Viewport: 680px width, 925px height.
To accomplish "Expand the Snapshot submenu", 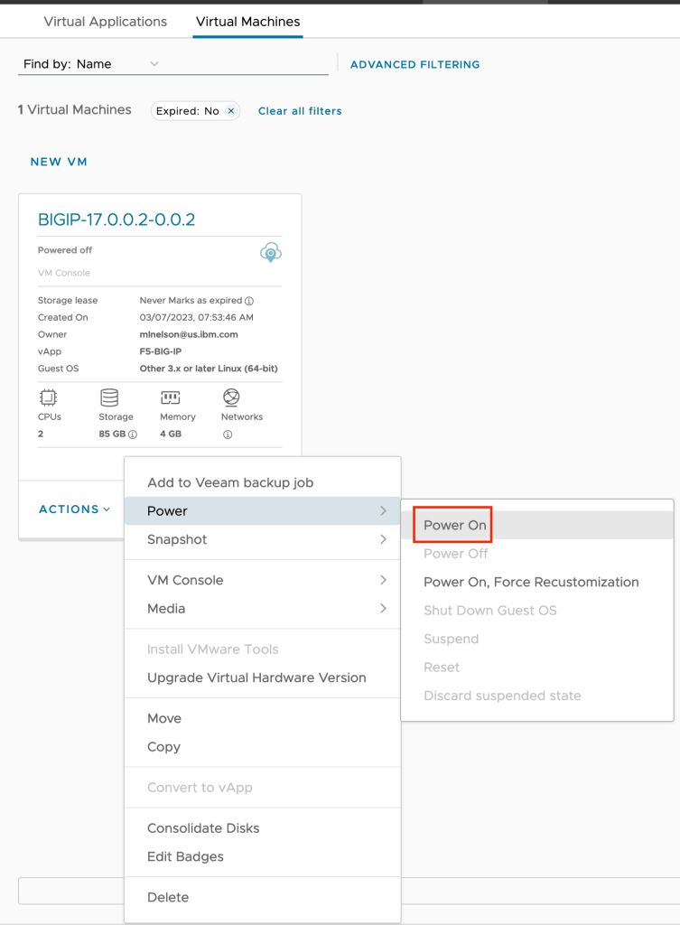I will click(x=262, y=539).
